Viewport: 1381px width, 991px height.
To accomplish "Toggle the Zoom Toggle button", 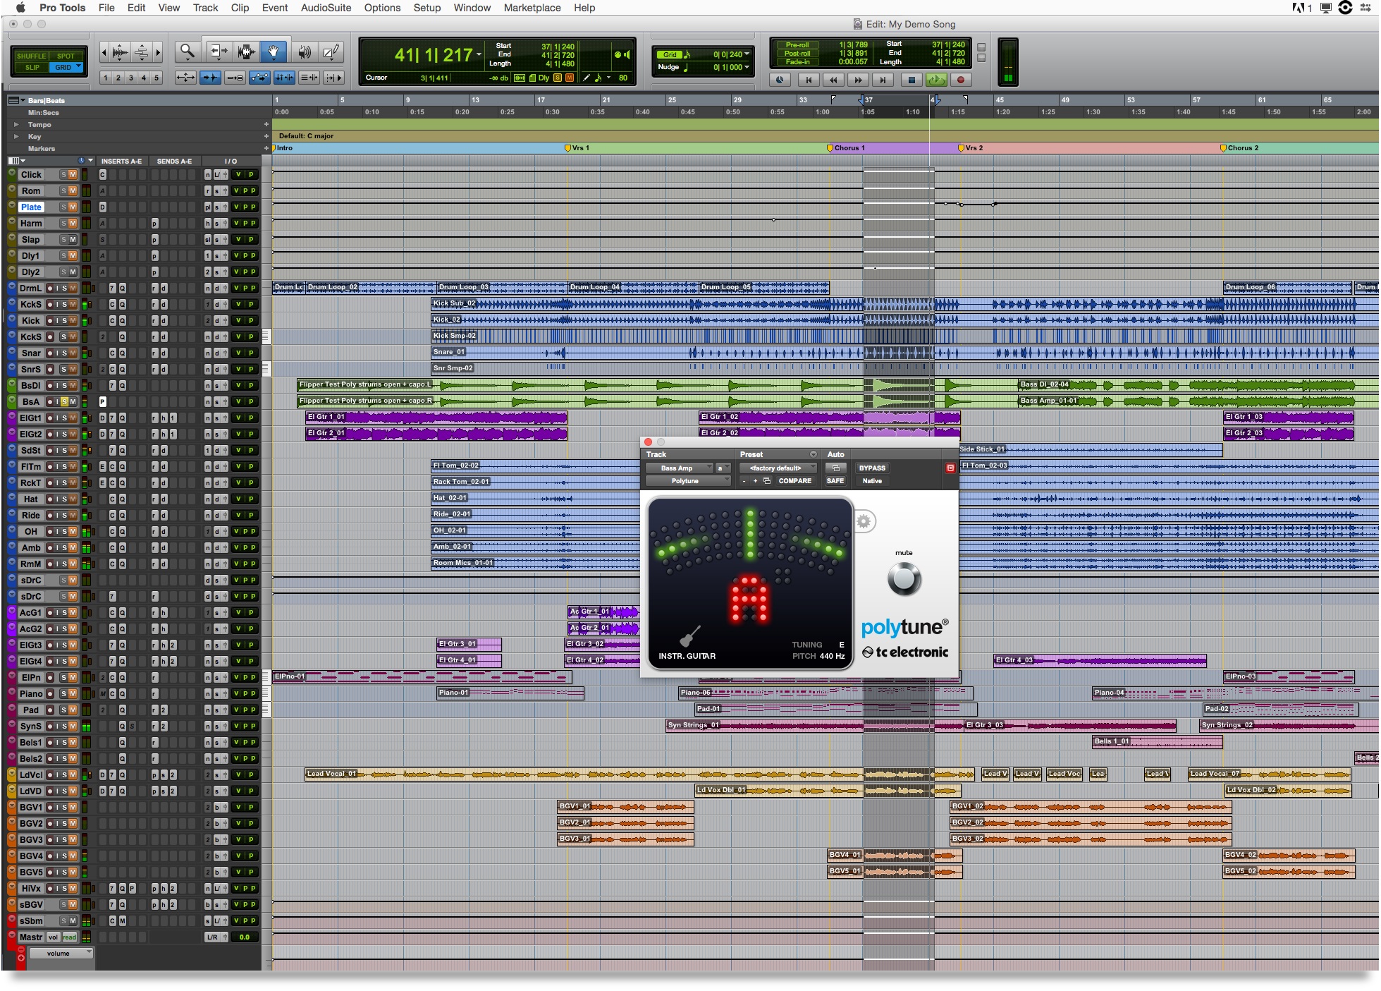I will coord(185,78).
